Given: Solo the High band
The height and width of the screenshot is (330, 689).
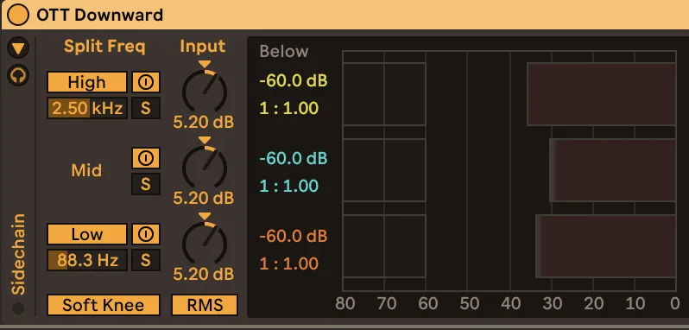Looking at the screenshot, I should (x=145, y=108).
